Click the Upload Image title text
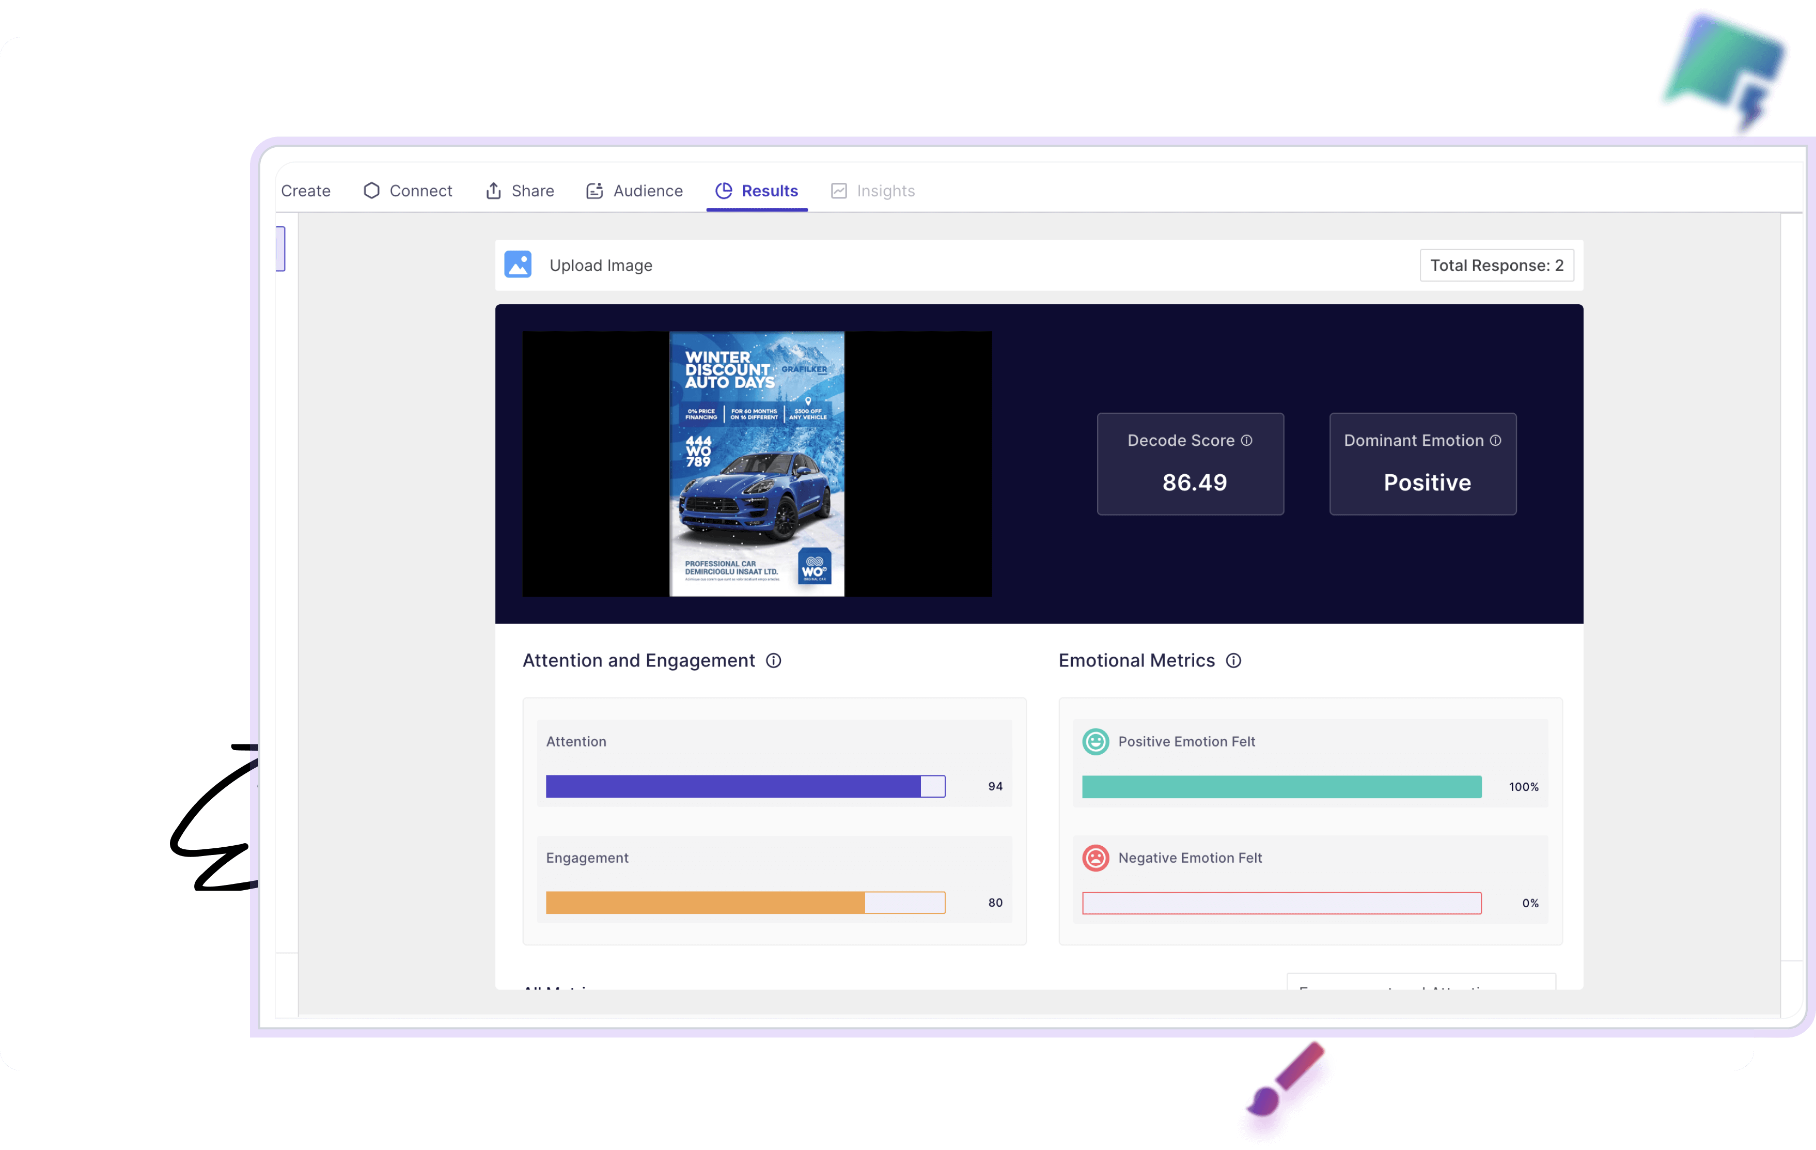1816x1150 pixels. tap(600, 266)
